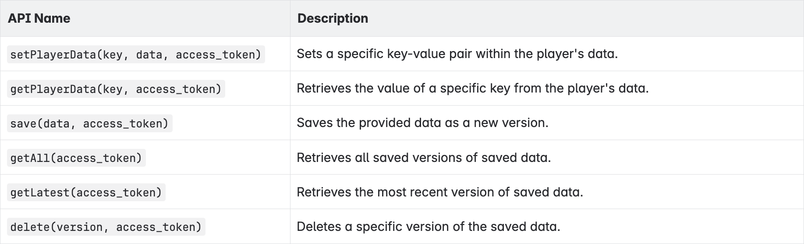The image size is (804, 244).
Task: Click description 'Saves the provided data as a new version'
Action: click(422, 123)
